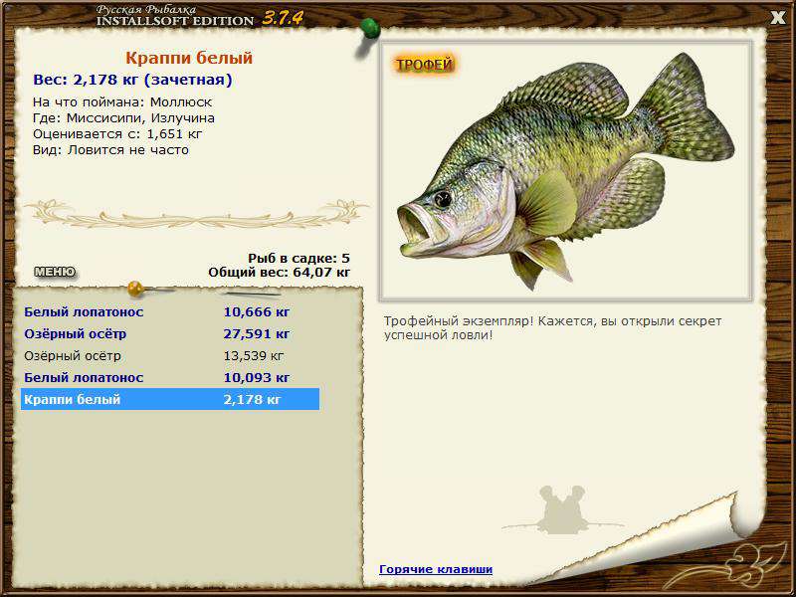Close the fish keepnet window
The width and height of the screenshot is (796, 597).
pos(778,18)
